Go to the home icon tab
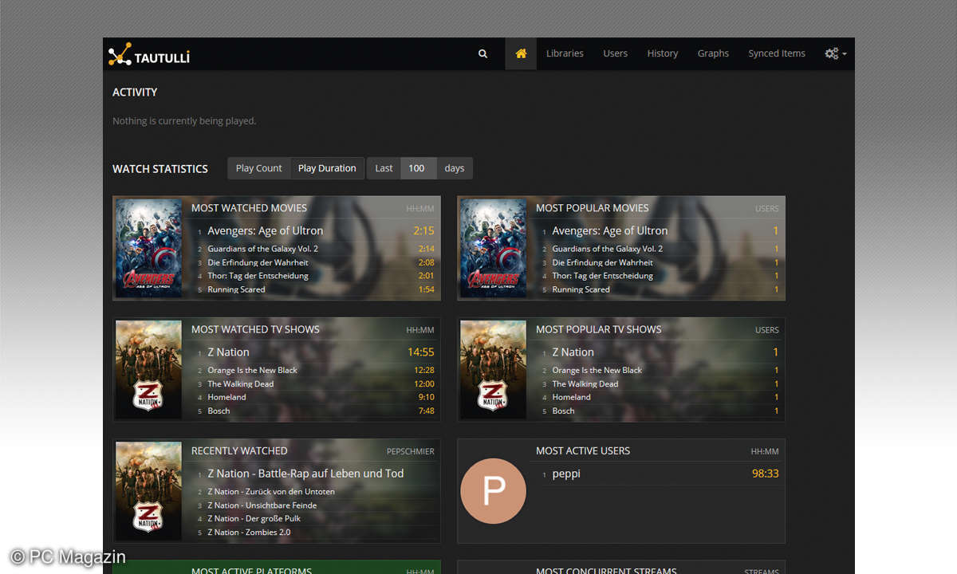 [521, 53]
